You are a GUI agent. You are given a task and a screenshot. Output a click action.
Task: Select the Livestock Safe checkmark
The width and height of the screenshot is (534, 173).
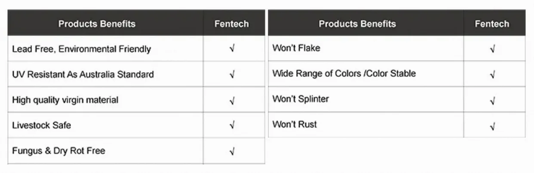tap(232, 126)
